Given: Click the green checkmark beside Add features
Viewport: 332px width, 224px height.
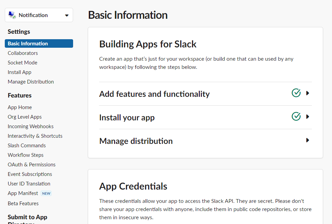Looking at the screenshot, I should tap(296, 93).
